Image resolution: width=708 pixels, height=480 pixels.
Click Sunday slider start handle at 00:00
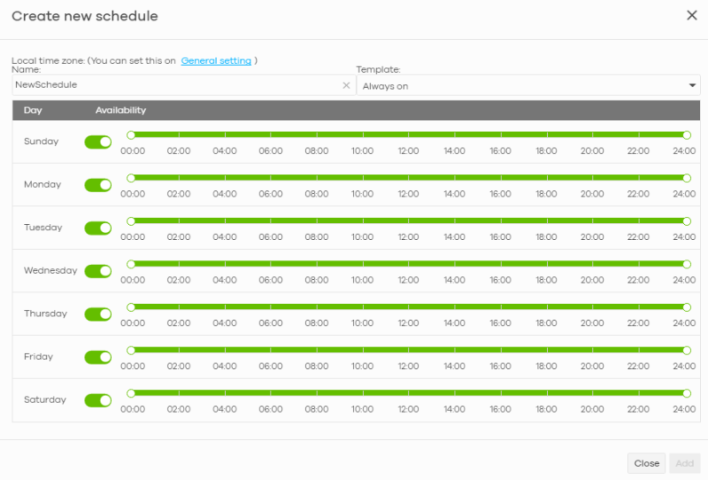131,135
